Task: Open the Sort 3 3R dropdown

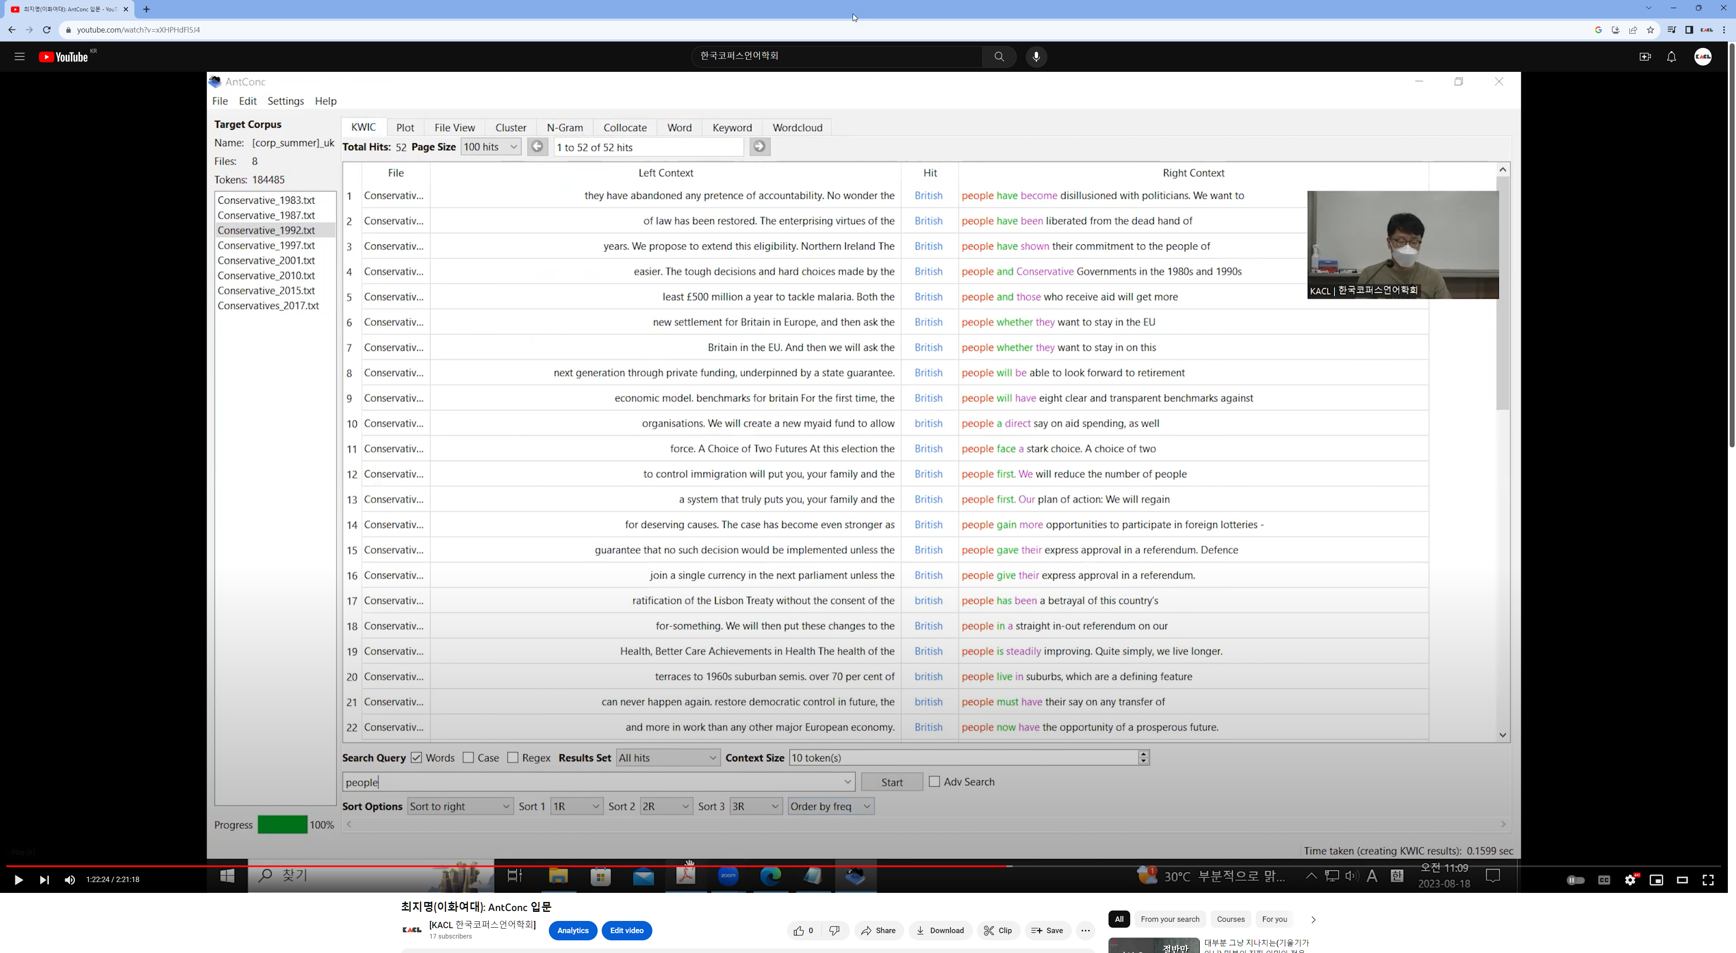Action: [755, 806]
